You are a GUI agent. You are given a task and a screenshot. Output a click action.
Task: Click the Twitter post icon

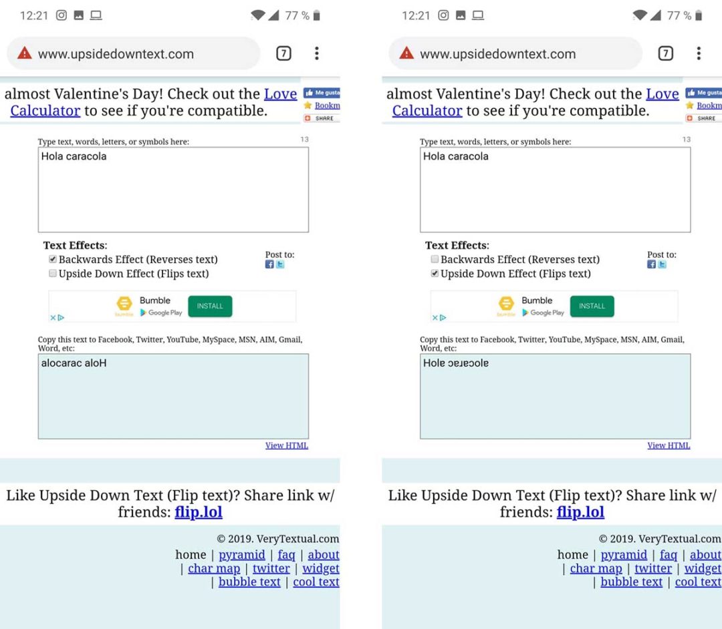(x=280, y=264)
